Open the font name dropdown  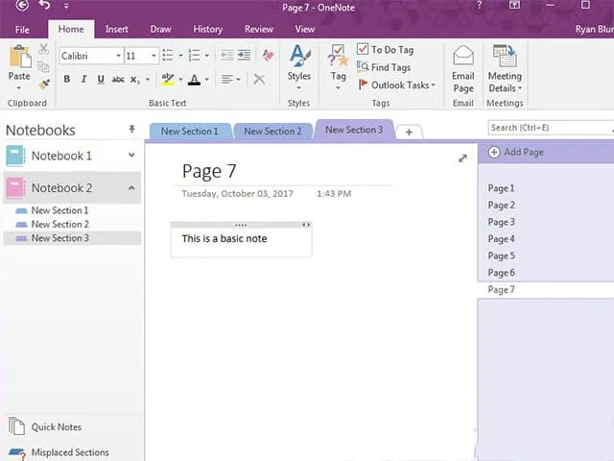point(118,56)
